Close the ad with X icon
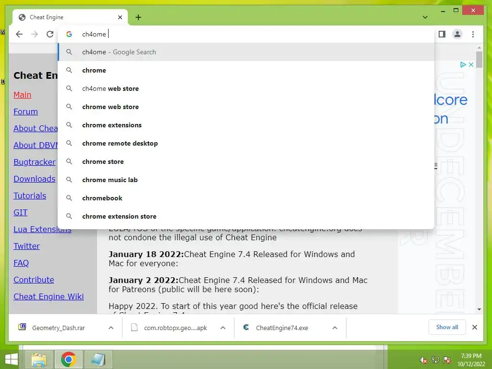The width and height of the screenshot is (492, 369). click(471, 65)
